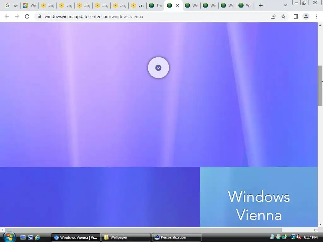This screenshot has width=323, height=242.
Task: Close the active Windows Vienna tab
Action: (178, 5)
